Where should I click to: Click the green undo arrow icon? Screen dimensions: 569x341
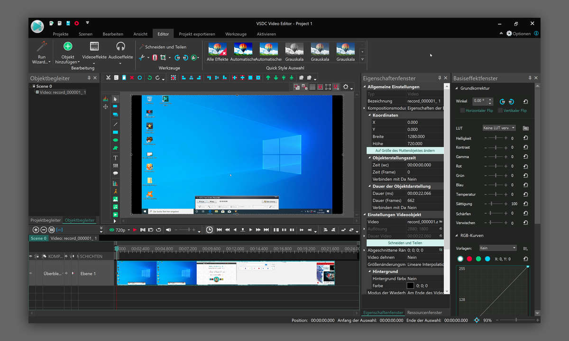(149, 78)
